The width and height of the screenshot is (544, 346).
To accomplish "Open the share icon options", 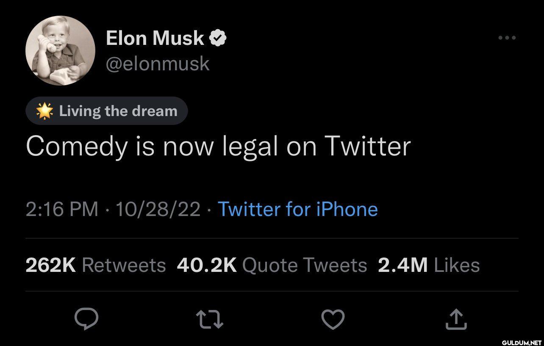I will (456, 319).
